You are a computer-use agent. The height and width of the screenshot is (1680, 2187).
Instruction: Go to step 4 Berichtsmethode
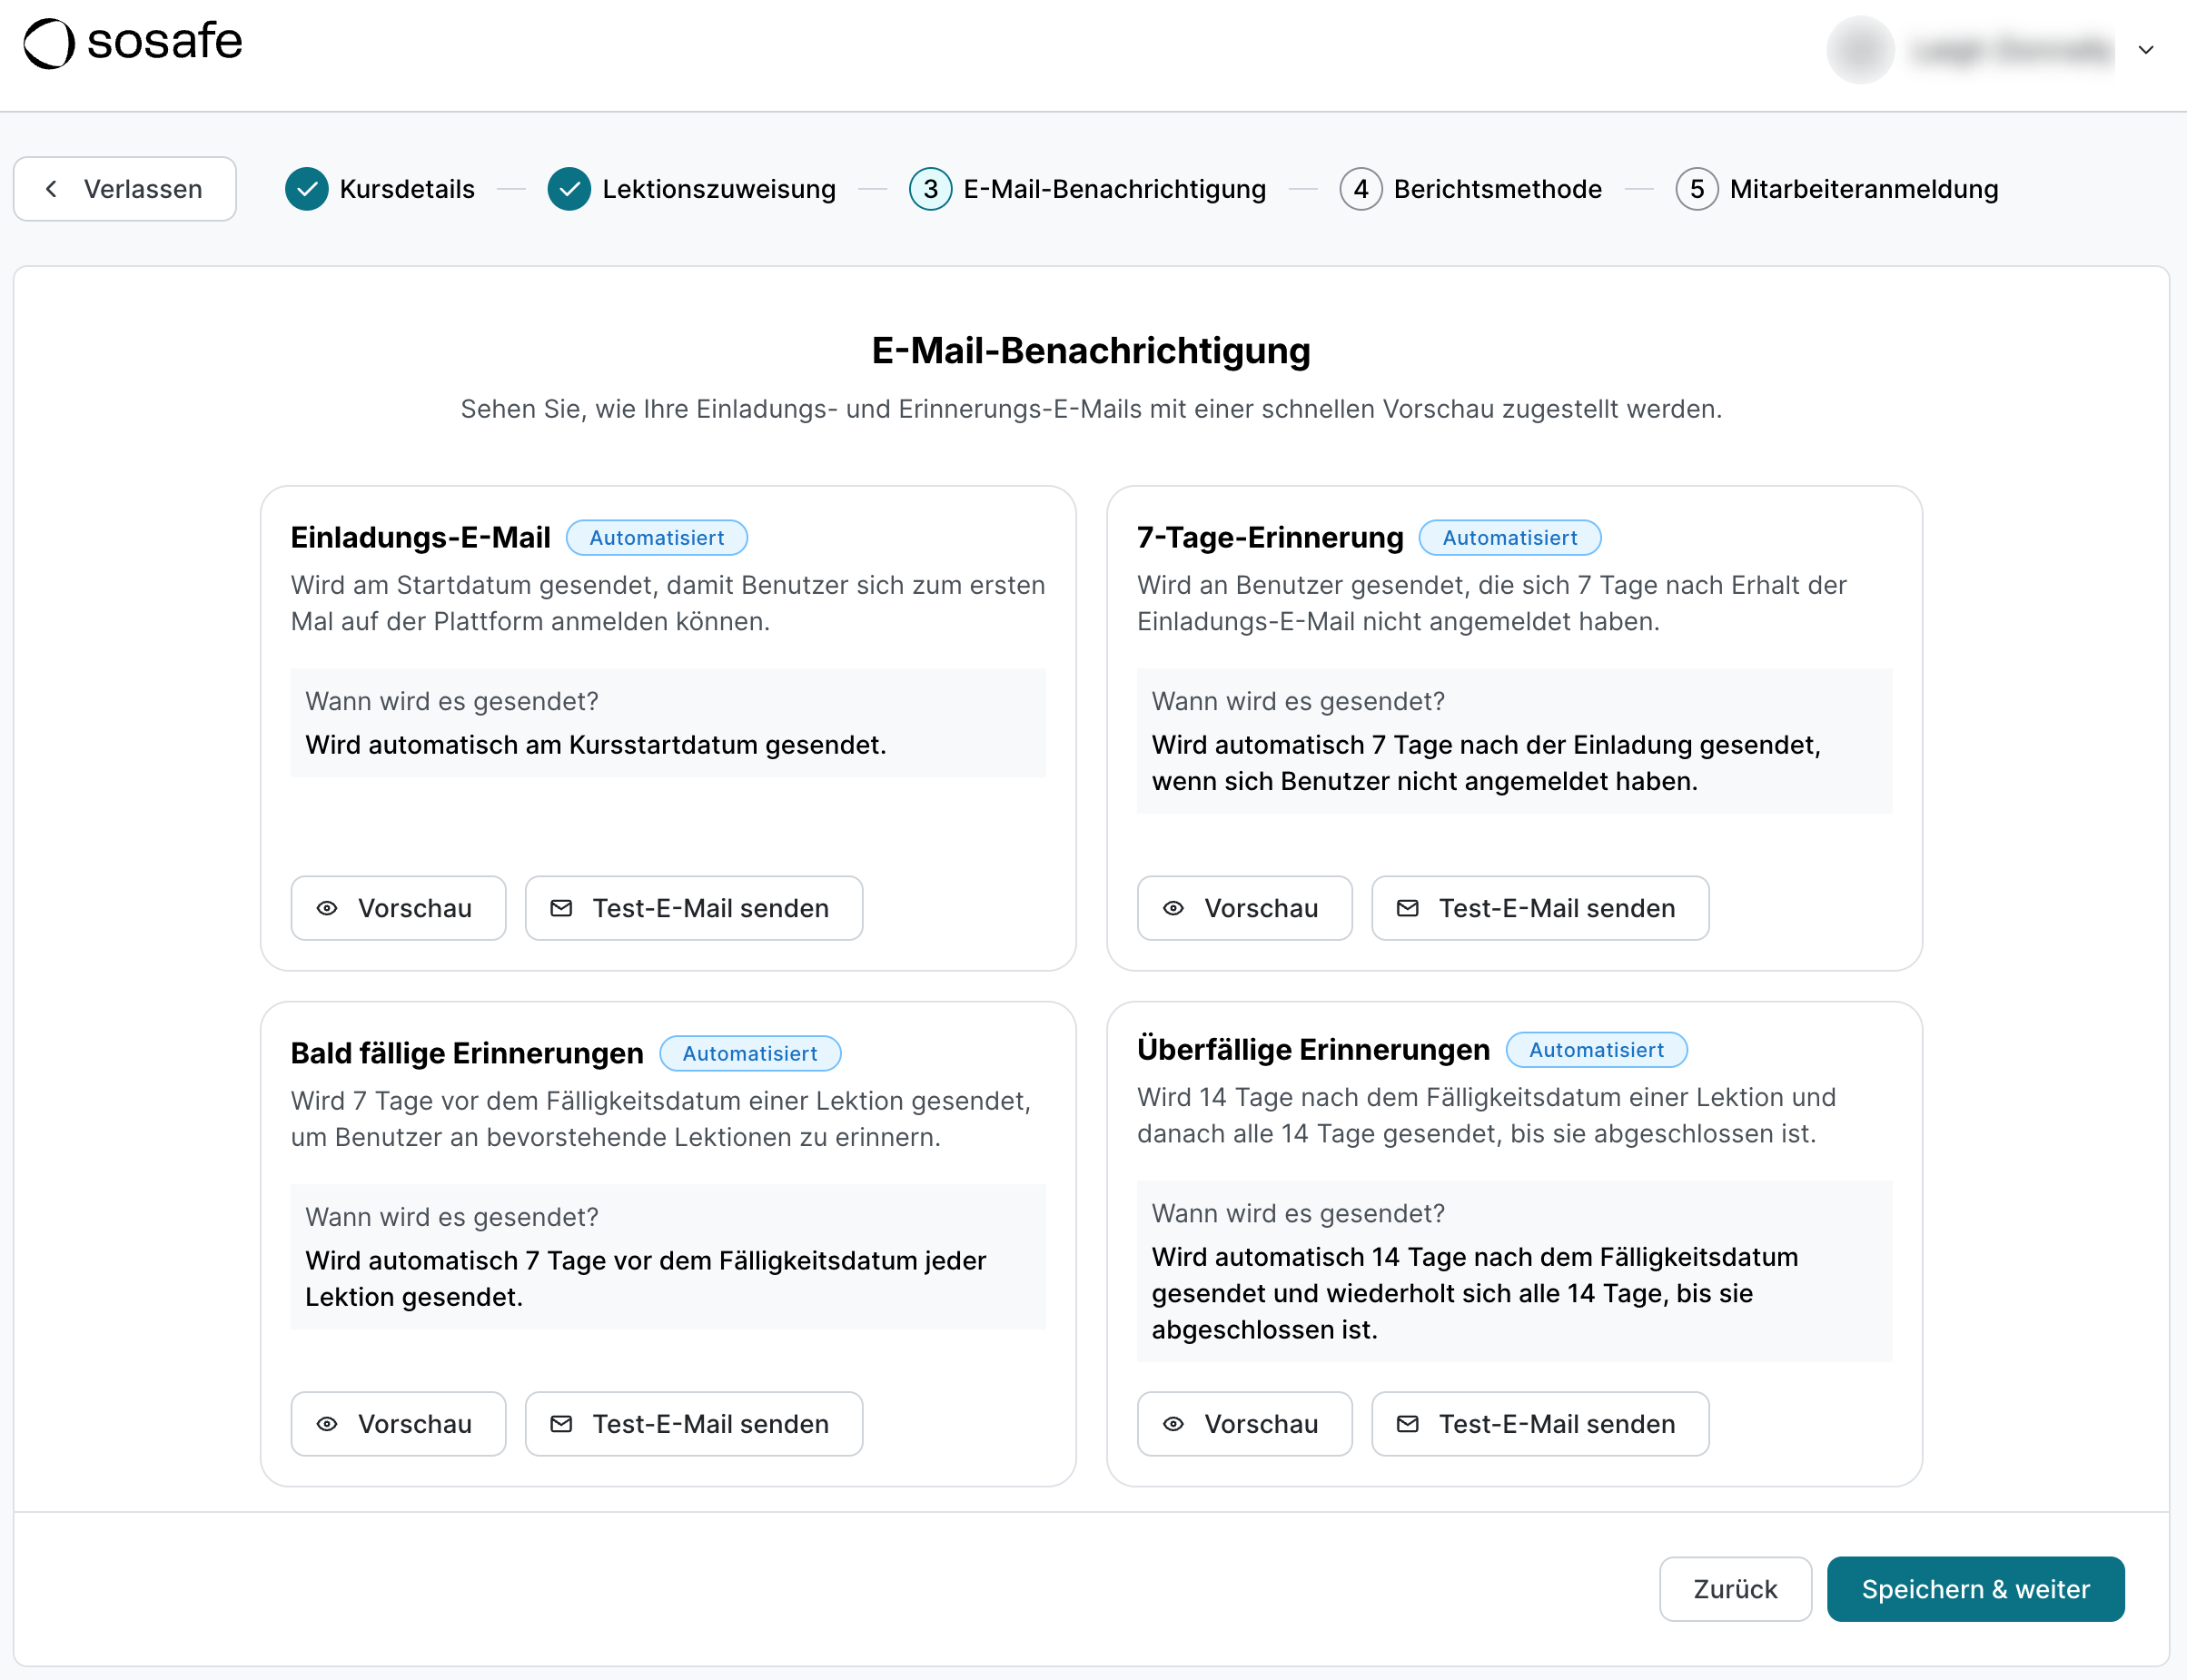coord(1361,188)
